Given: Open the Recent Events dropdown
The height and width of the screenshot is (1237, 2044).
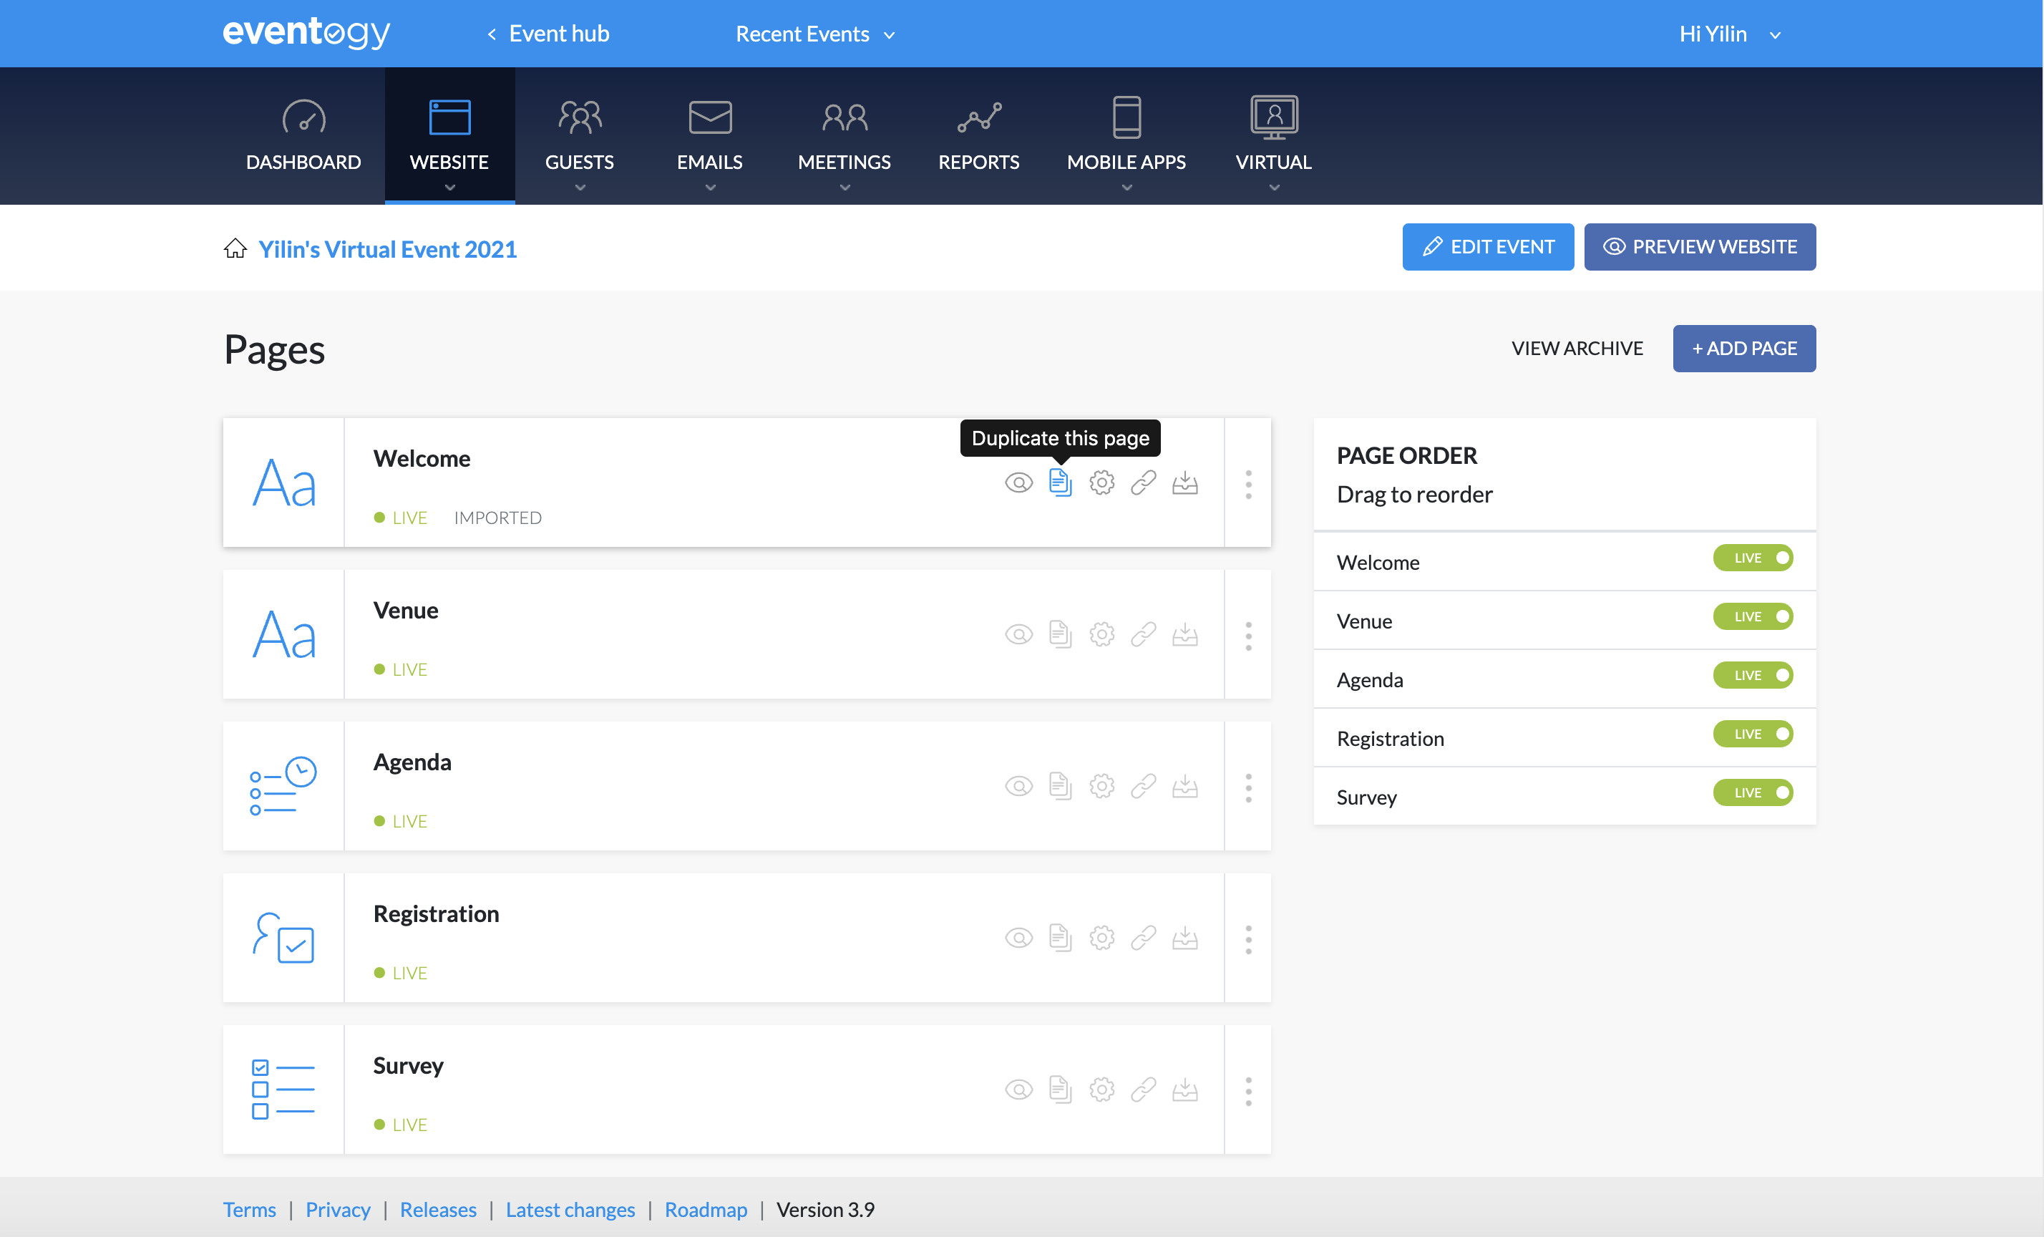Looking at the screenshot, I should point(814,34).
